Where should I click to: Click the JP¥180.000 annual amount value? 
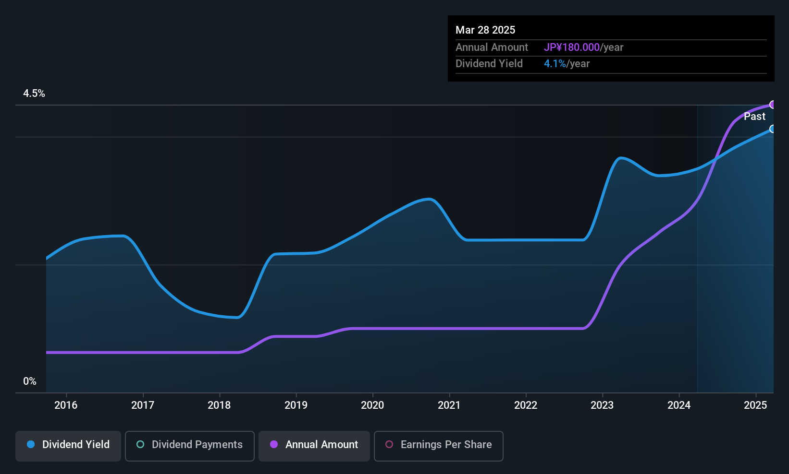(572, 47)
